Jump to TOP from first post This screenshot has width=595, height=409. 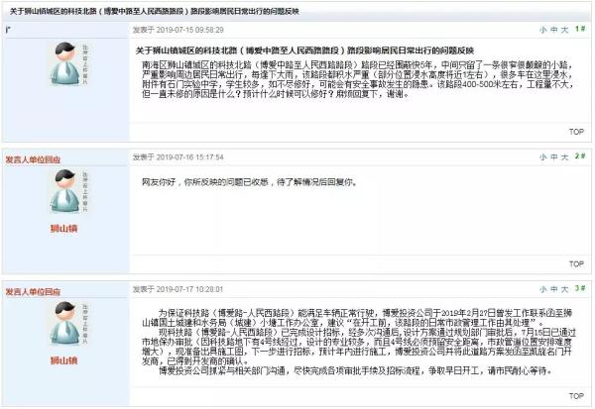click(576, 132)
